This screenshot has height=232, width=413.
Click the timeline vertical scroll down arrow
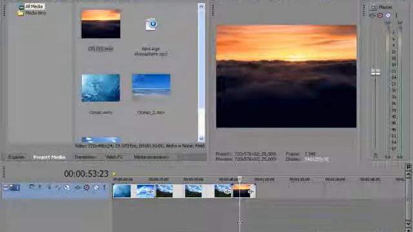(408, 224)
